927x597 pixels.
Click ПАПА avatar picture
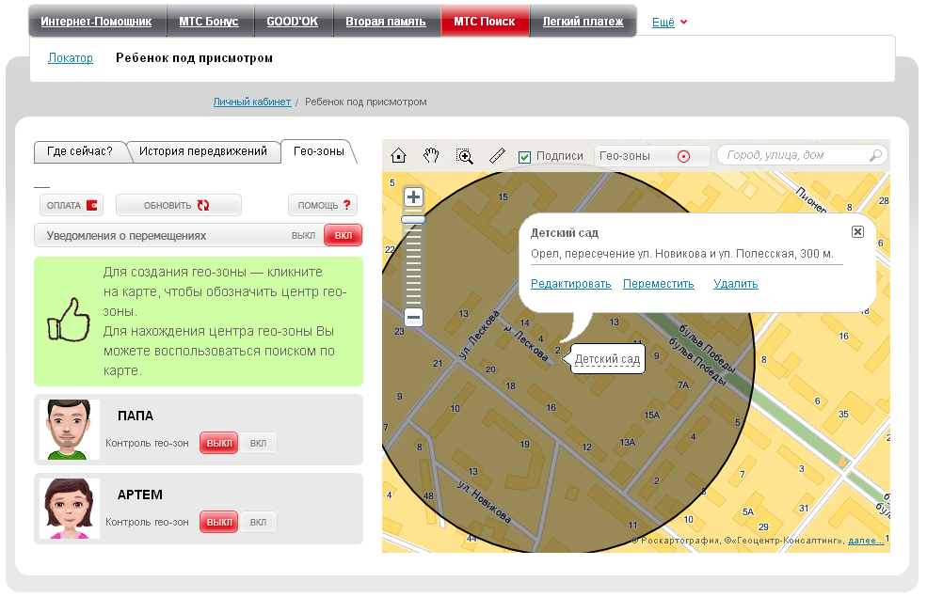pos(69,430)
